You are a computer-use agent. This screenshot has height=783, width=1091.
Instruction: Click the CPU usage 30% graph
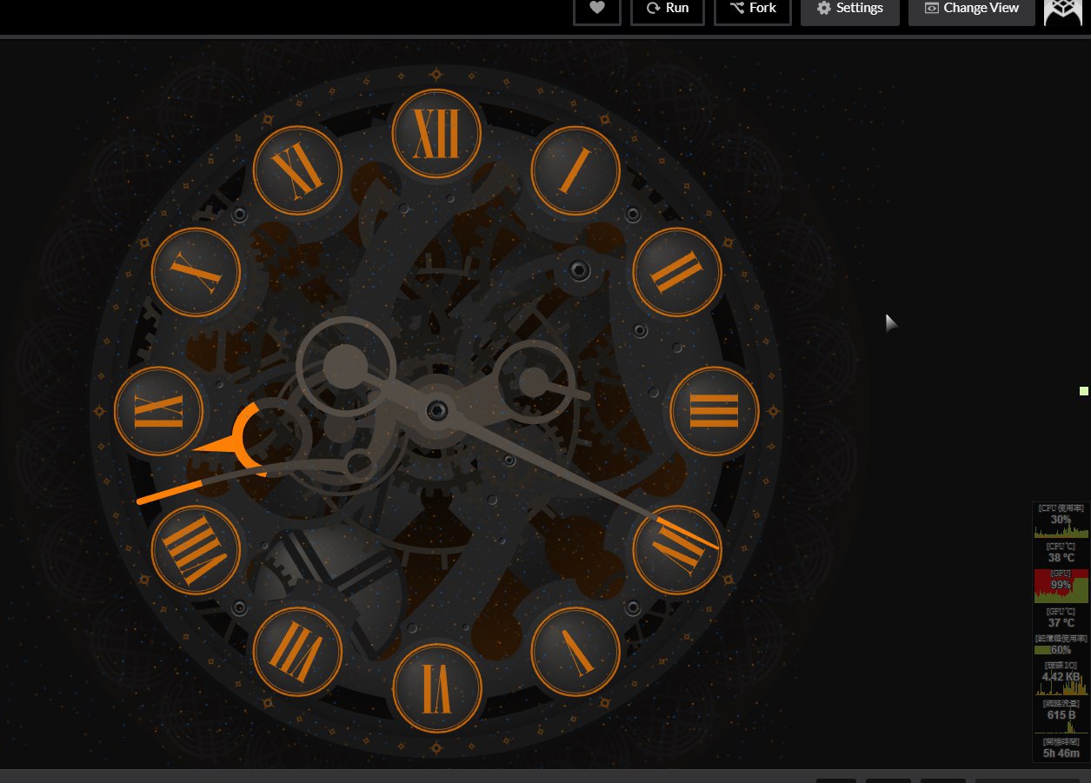pyautogui.click(x=1061, y=527)
